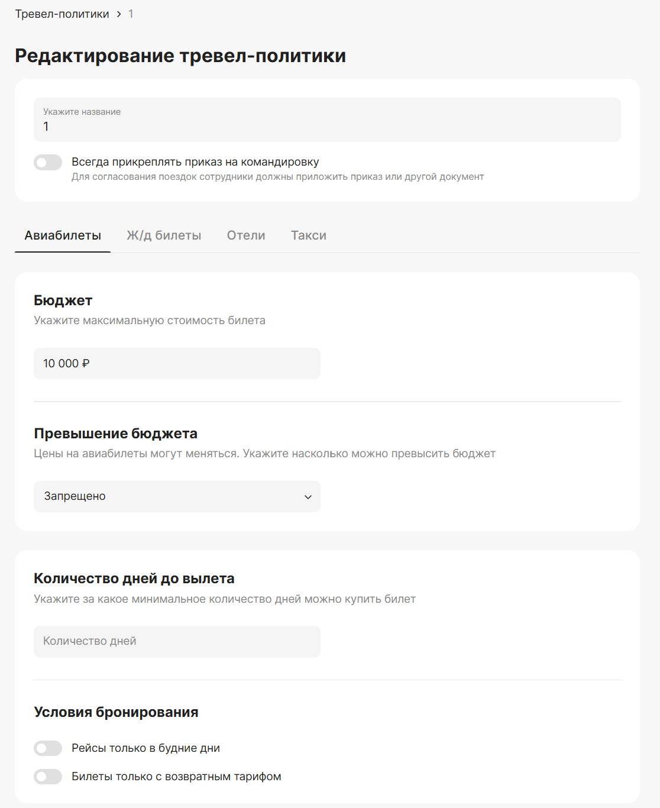
Task: Click the 10 000 ₽ budget field
Action: 177,363
